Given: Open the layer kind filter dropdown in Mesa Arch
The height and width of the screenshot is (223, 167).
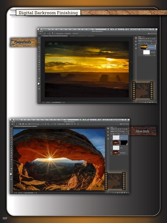Looking at the screenshot, I should click(114, 129).
